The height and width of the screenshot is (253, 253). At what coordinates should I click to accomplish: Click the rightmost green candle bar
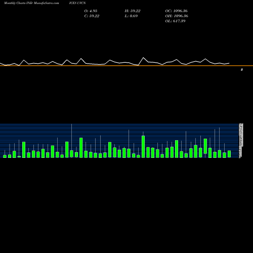pyautogui.click(x=229, y=154)
